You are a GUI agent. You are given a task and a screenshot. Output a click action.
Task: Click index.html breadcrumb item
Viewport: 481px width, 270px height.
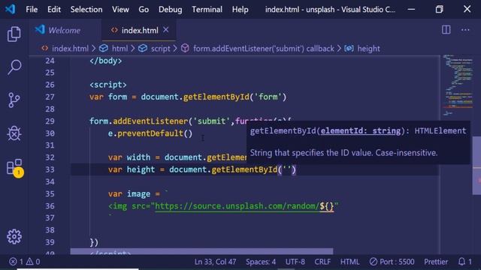click(70, 48)
